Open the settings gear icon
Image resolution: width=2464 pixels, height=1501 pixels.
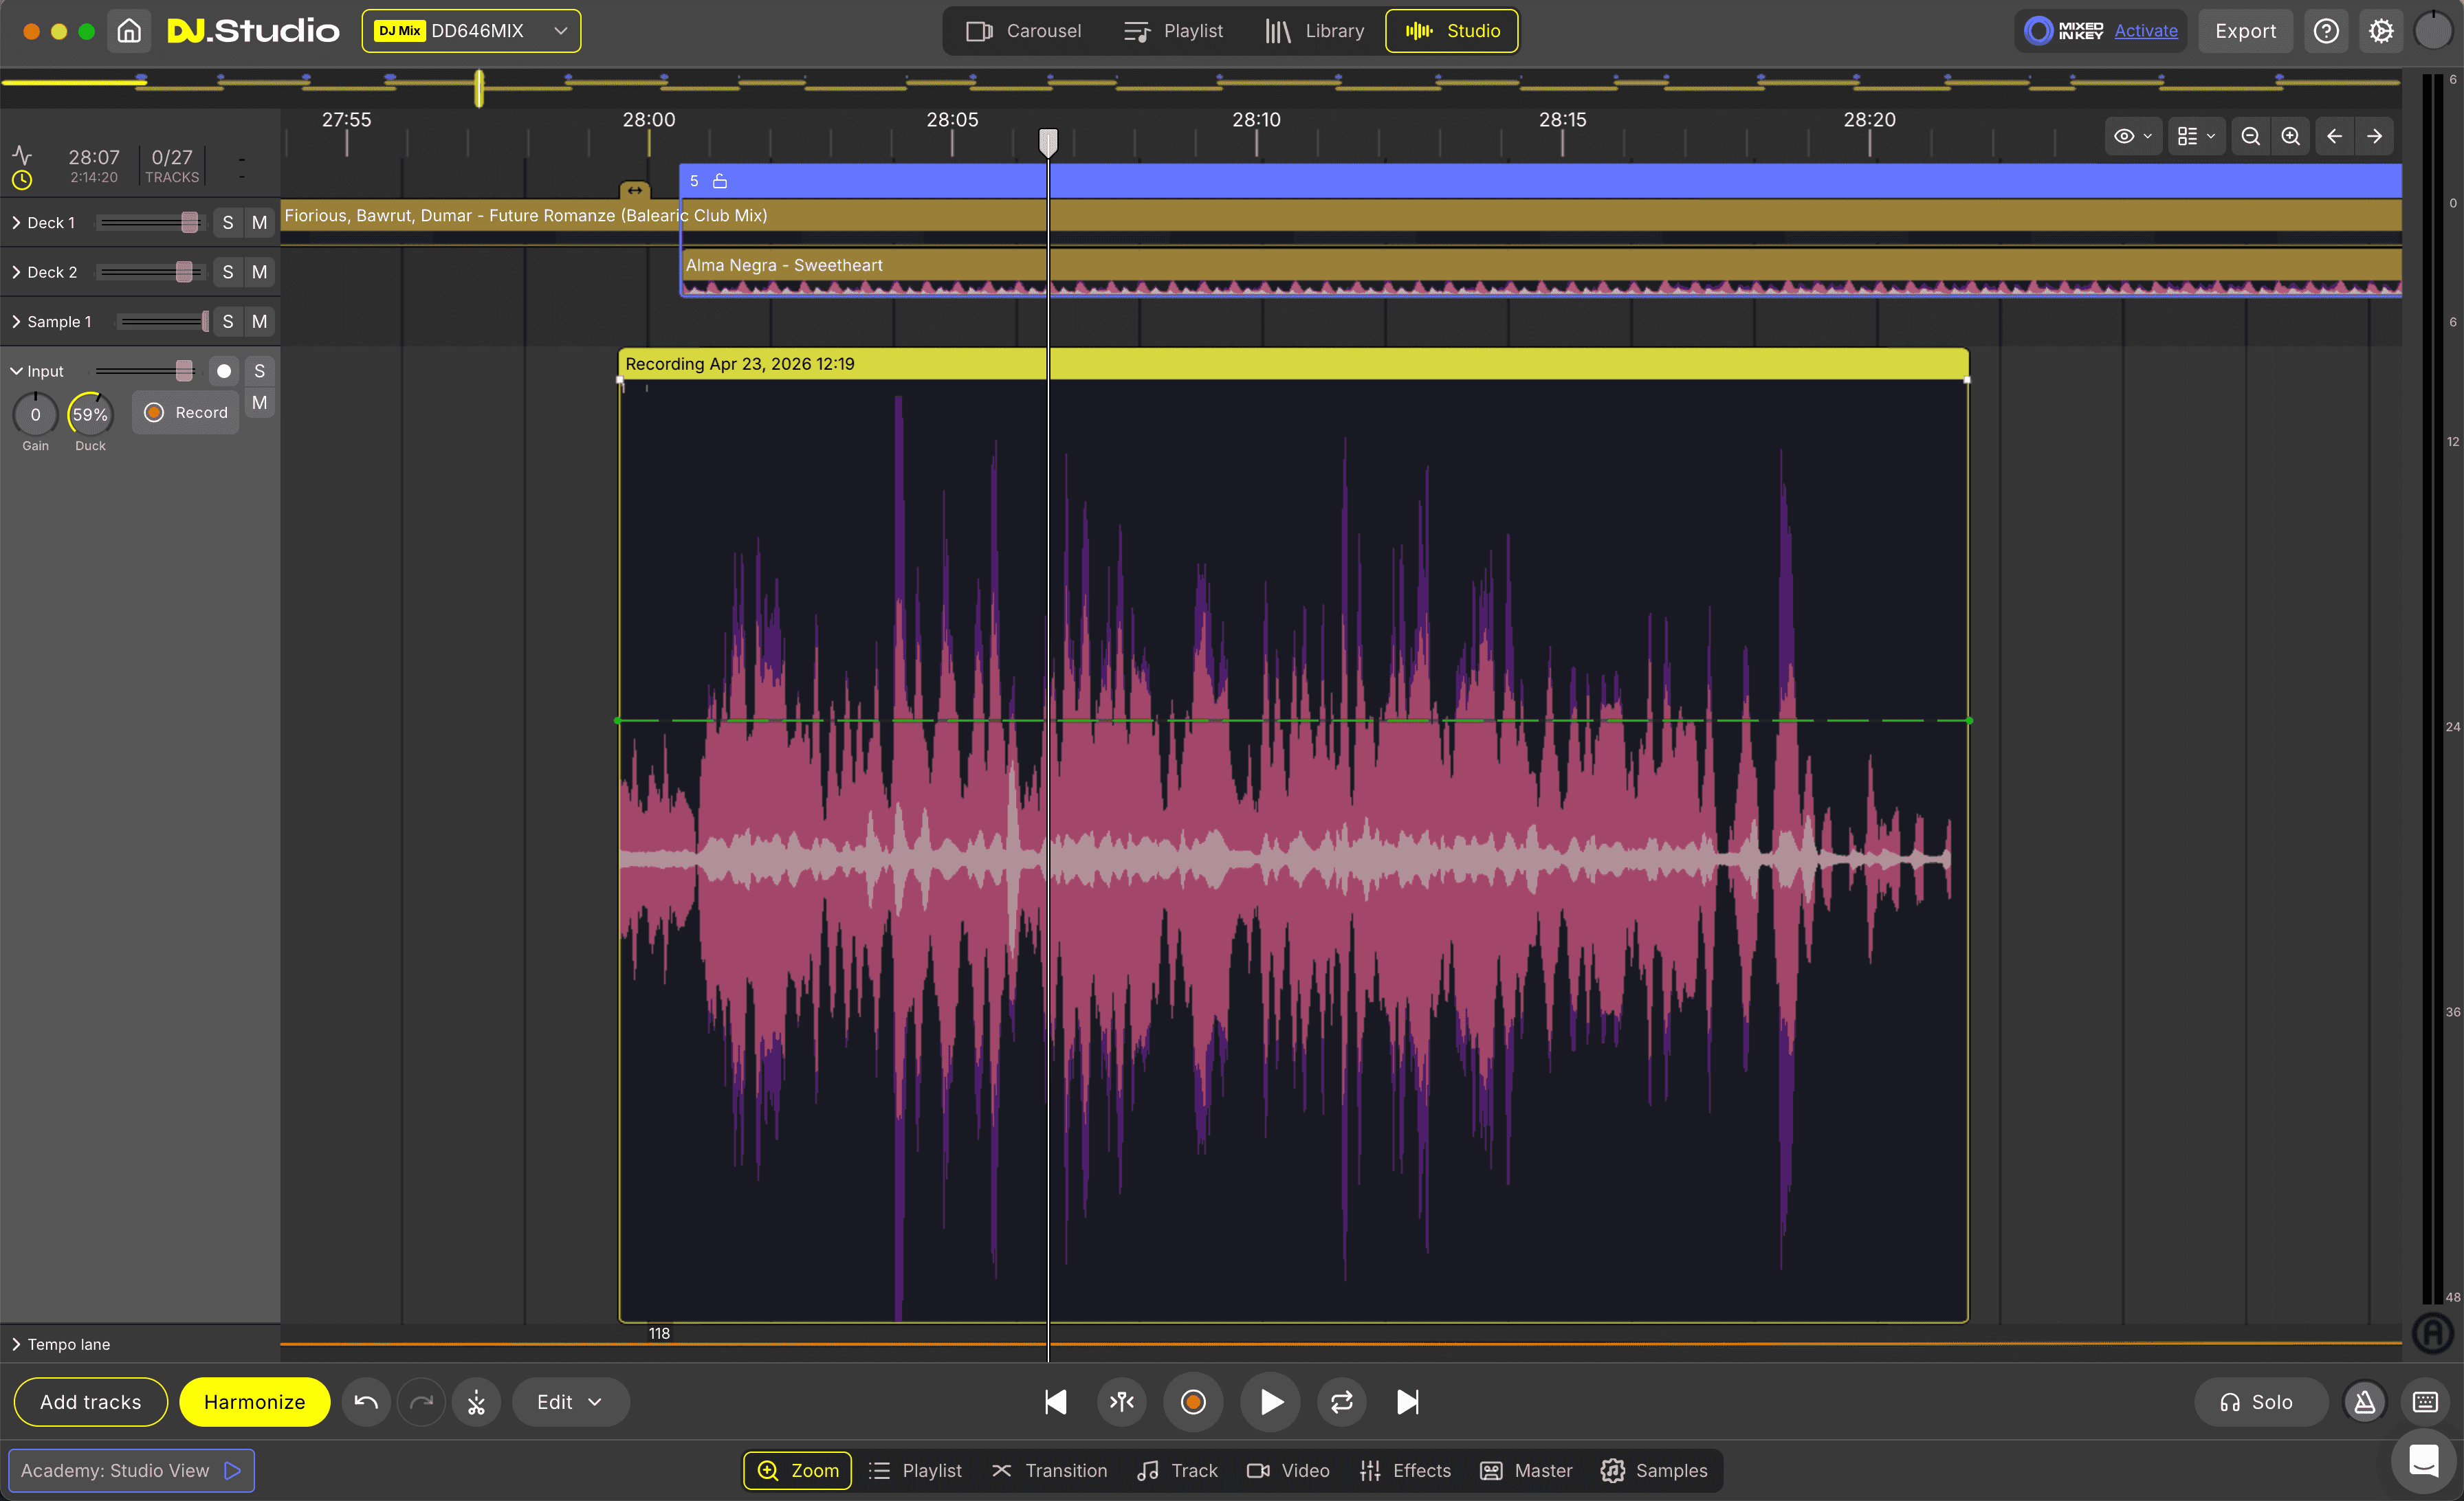click(2381, 31)
